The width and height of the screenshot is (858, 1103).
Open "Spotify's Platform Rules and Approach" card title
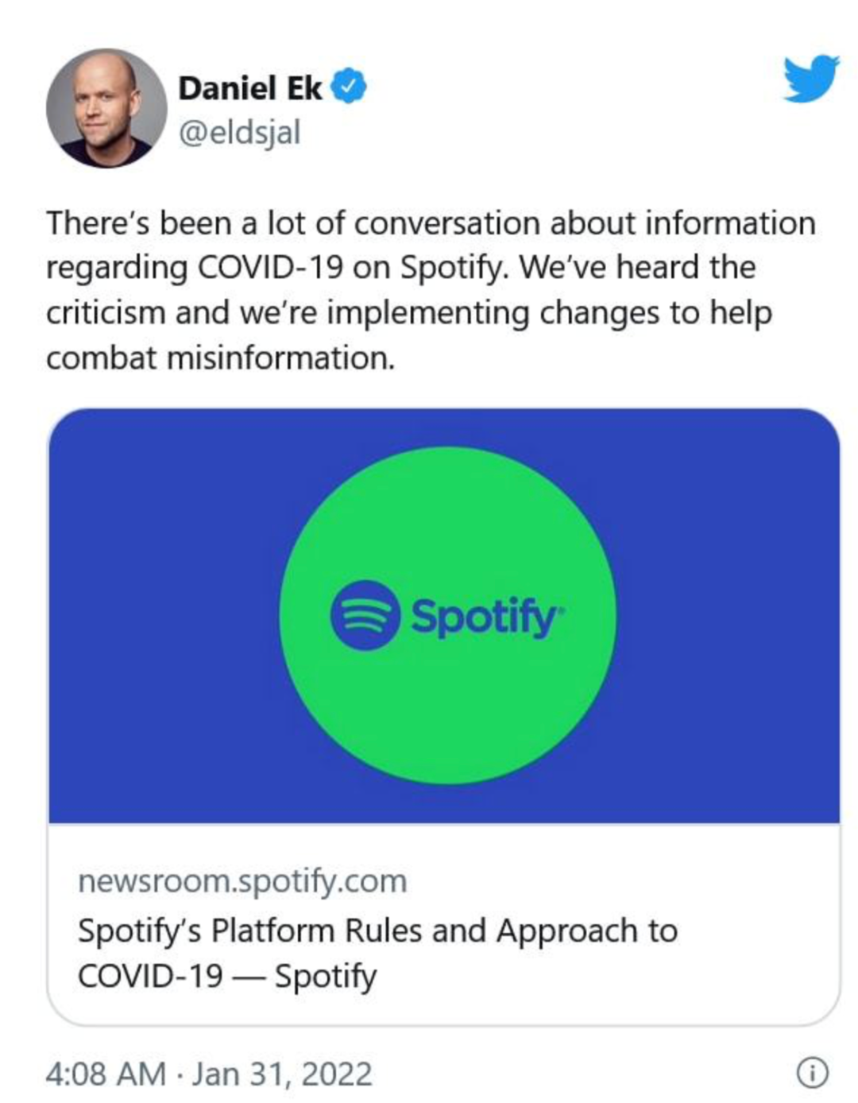[377, 931]
